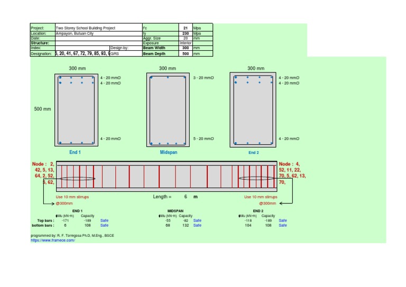This screenshot has height=287, width=406.
Task: Select the Beam Width value 300
Action: coord(186,48)
